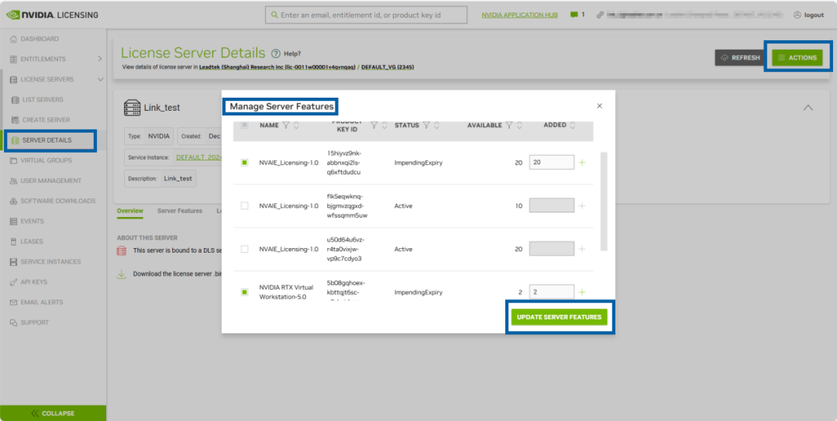Viewport: 837px width, 421px height.
Task: Click product key text starting 15hiyvz9nk
Action: coord(344,162)
